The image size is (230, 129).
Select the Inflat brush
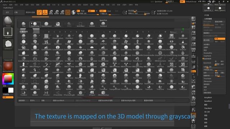23,71
